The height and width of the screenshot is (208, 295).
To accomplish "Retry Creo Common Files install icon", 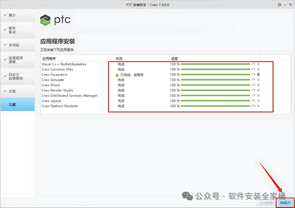I will point(253,69).
